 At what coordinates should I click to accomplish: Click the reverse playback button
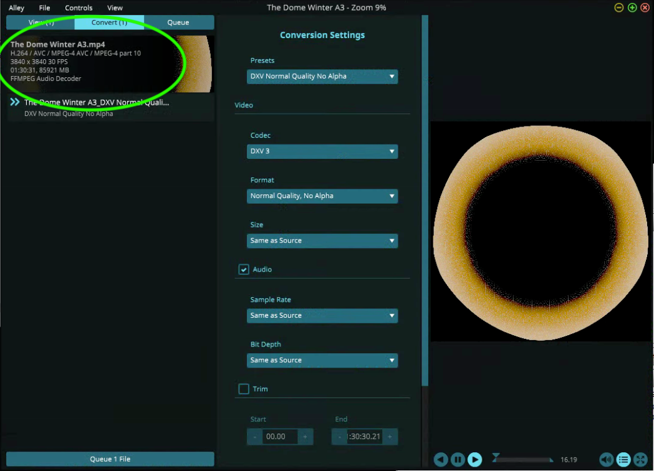point(441,460)
